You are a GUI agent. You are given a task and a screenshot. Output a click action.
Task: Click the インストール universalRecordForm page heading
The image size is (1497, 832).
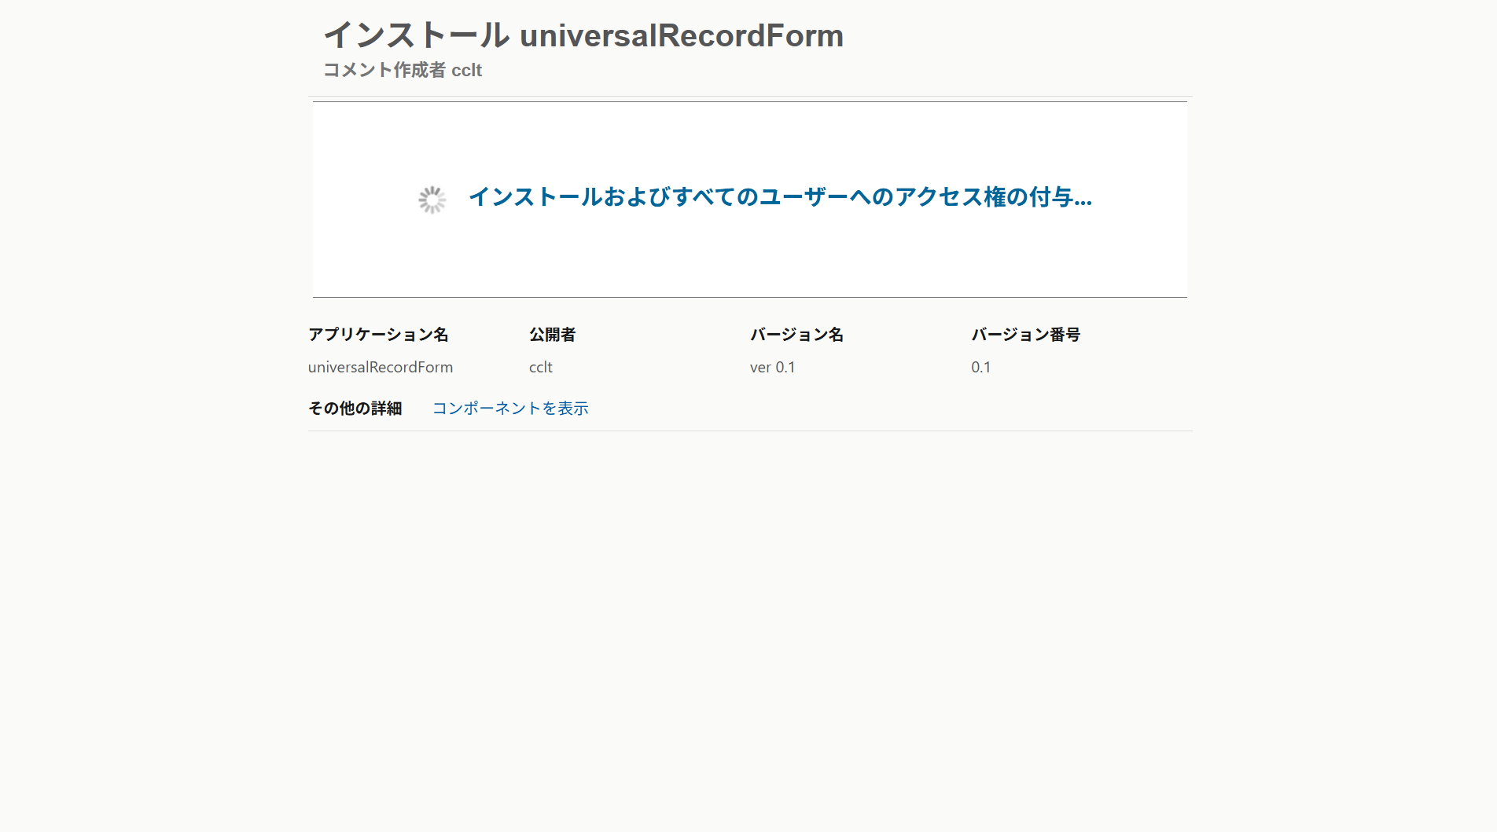(x=583, y=35)
